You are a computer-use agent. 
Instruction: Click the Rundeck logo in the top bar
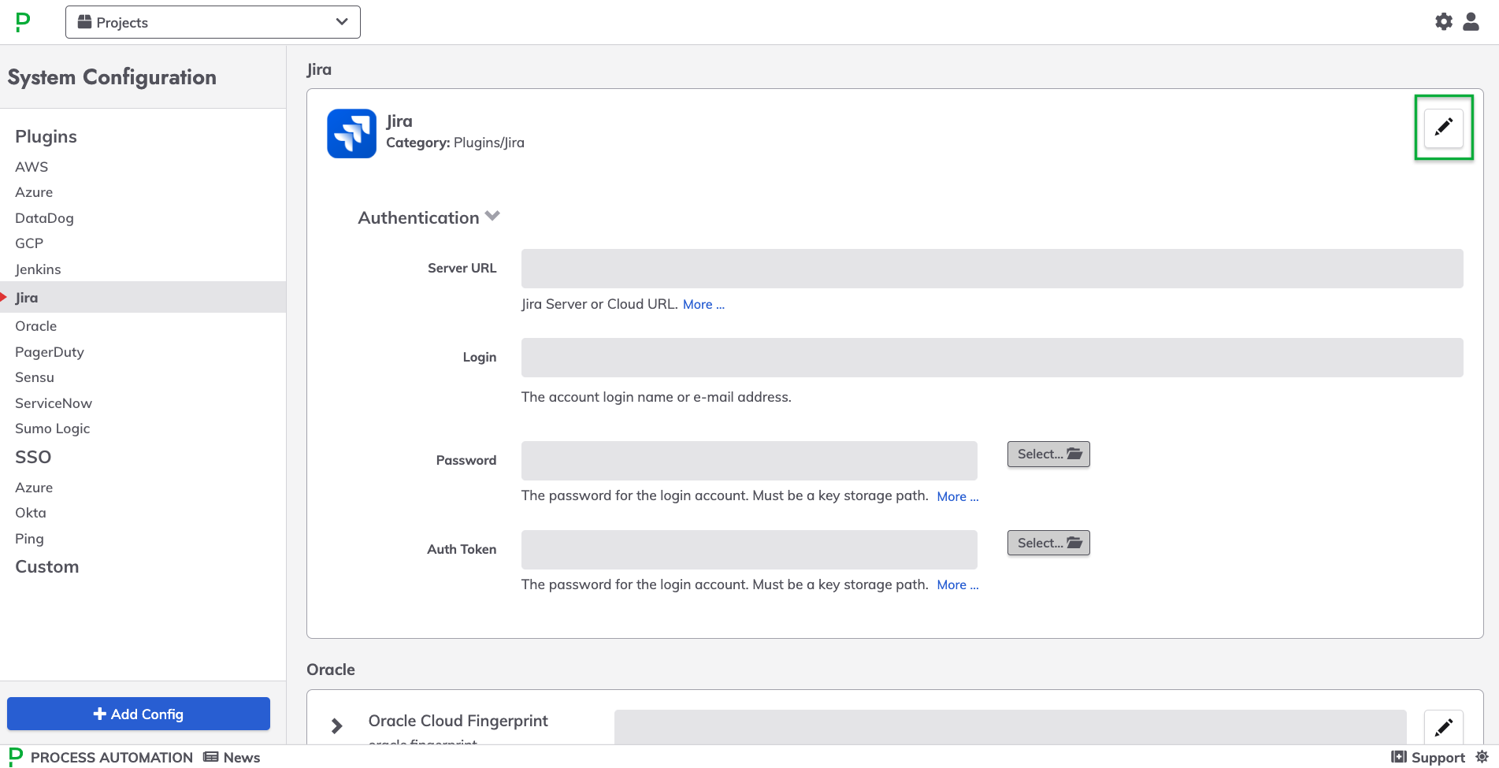[x=23, y=22]
